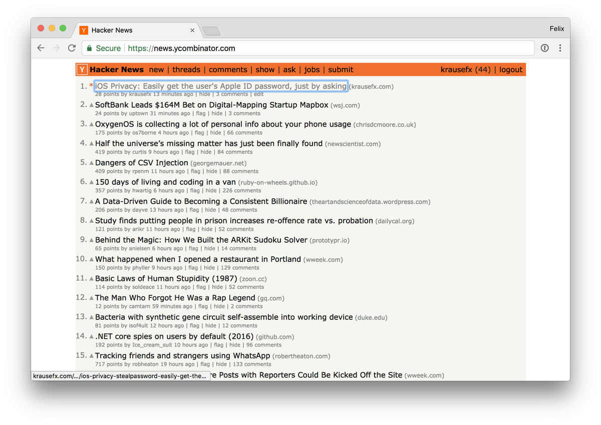Upvote the SoftBank Mapbox story
The width and height of the screenshot is (601, 425).
coord(92,105)
